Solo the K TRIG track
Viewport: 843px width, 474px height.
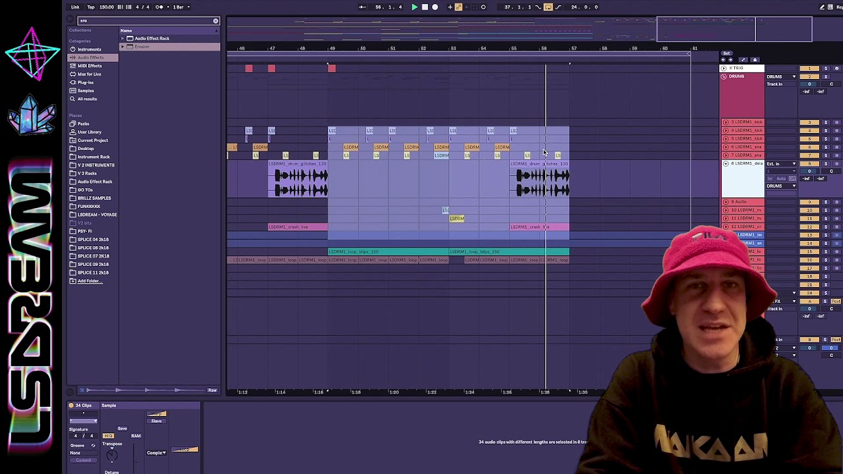tap(826, 68)
